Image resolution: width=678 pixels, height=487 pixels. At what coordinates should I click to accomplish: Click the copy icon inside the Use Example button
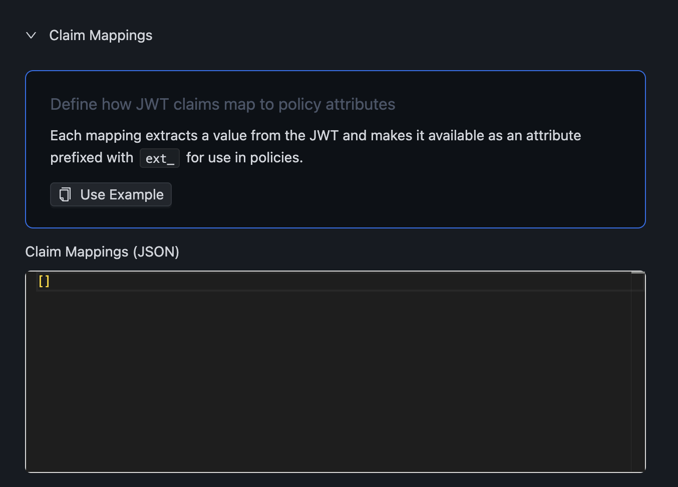(65, 194)
